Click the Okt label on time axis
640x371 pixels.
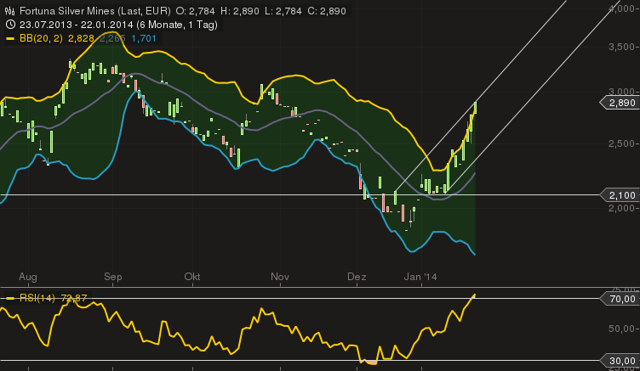192,278
